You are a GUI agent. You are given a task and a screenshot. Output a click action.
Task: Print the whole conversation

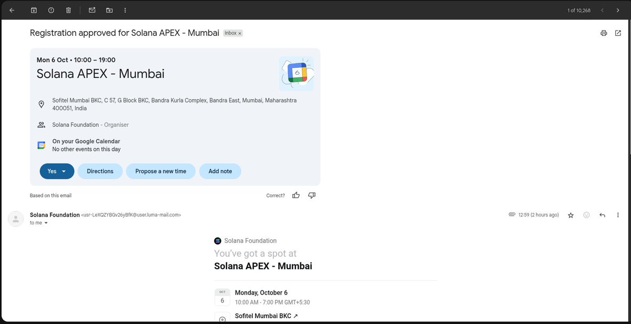point(604,33)
